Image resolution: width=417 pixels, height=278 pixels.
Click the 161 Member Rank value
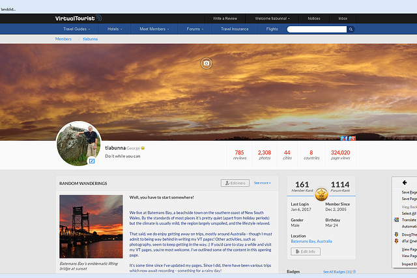click(x=302, y=184)
